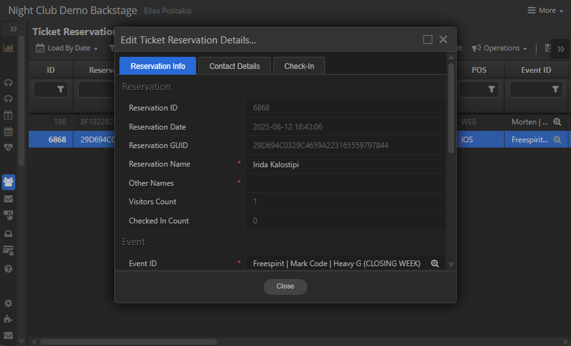
Task: Click the Night Club Demo Backstage title
Action: pyautogui.click(x=72, y=11)
